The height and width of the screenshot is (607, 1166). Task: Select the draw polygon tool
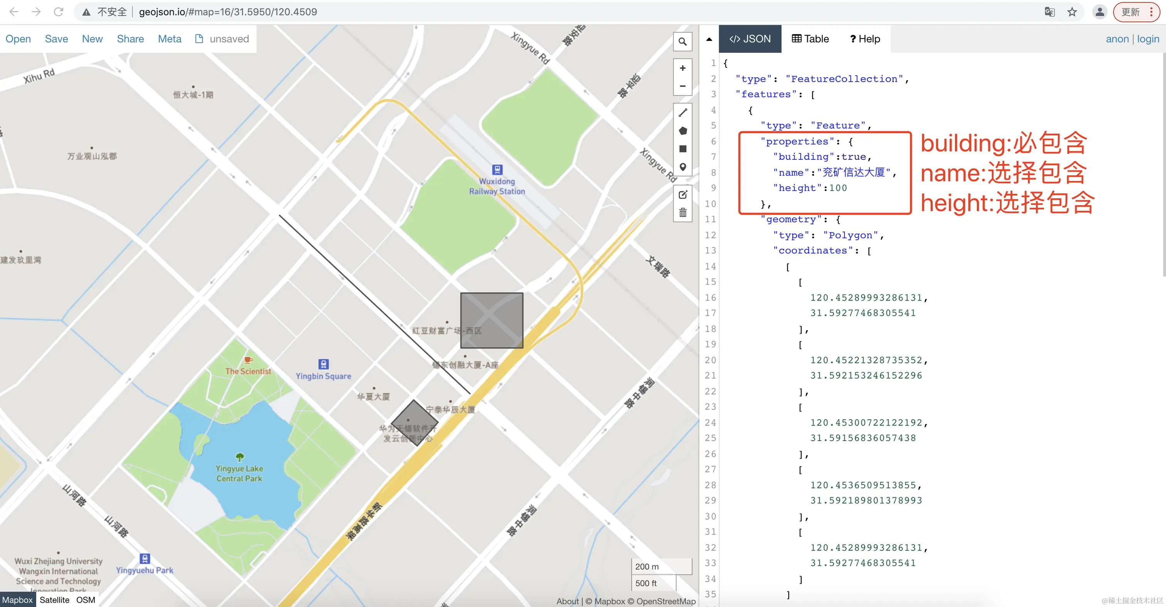pyautogui.click(x=682, y=131)
